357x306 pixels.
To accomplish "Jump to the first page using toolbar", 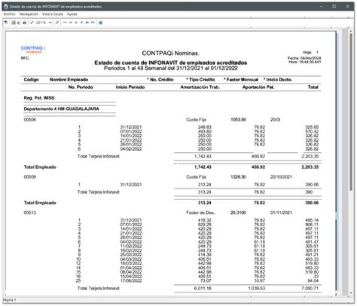I will tap(64, 22).
